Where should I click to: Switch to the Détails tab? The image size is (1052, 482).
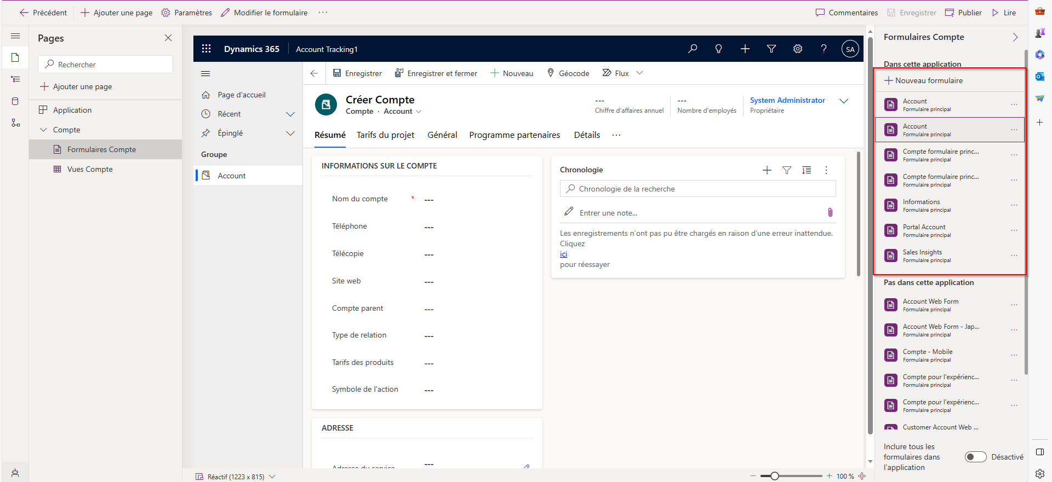(587, 135)
